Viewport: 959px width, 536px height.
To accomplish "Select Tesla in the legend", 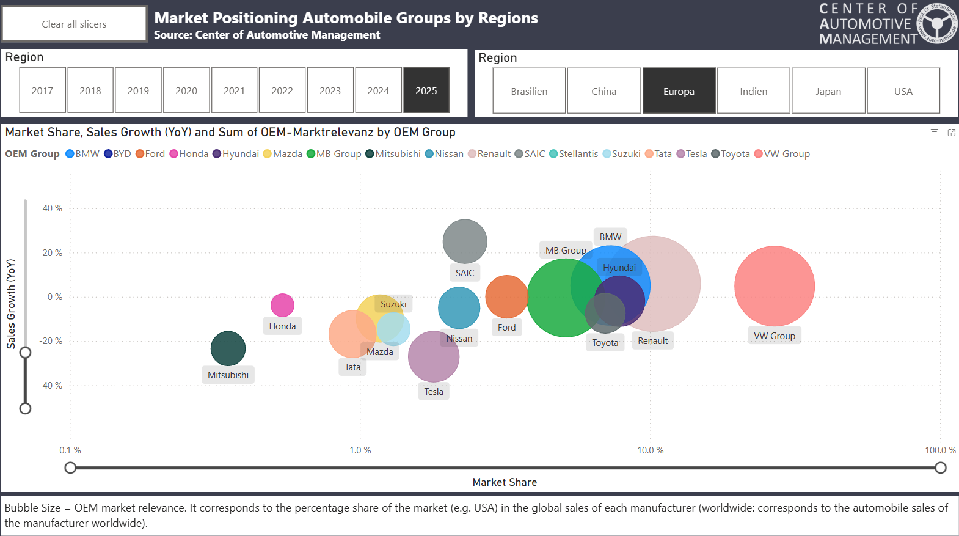I will (691, 154).
